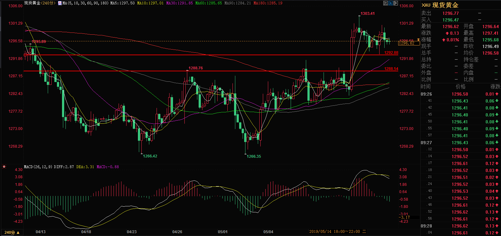Click the 1303.41 high price label
The height and width of the screenshot is (236, 501).
[x=368, y=14]
